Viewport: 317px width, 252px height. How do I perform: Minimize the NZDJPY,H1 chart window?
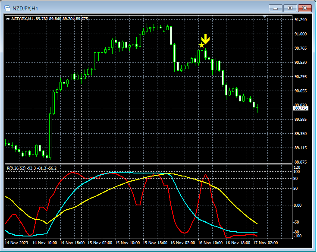[275, 8]
